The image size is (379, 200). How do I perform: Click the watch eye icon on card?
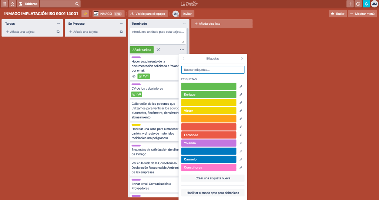134,76
